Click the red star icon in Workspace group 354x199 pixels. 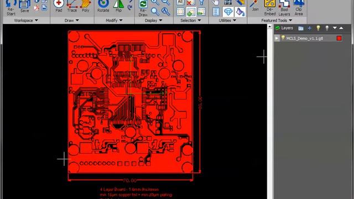click(x=36, y=8)
